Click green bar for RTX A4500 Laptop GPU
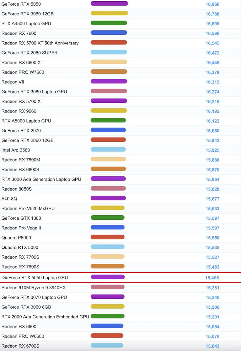This screenshot has width=241, height=351. click(109, 23)
